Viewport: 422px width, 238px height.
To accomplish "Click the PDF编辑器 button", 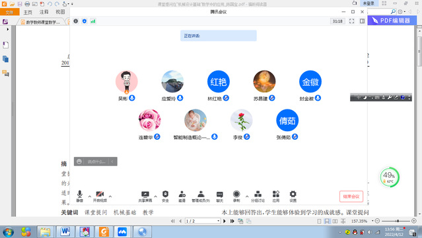I will (x=392, y=20).
